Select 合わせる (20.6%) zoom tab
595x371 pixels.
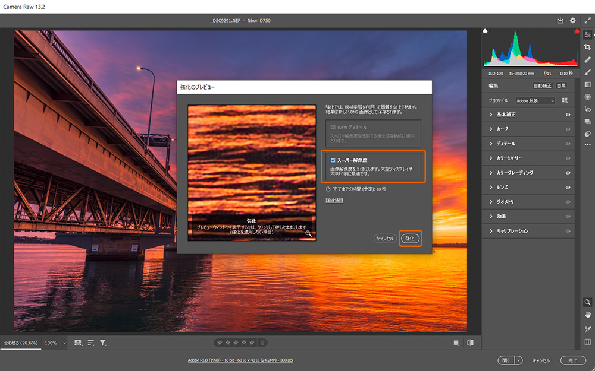(20, 343)
